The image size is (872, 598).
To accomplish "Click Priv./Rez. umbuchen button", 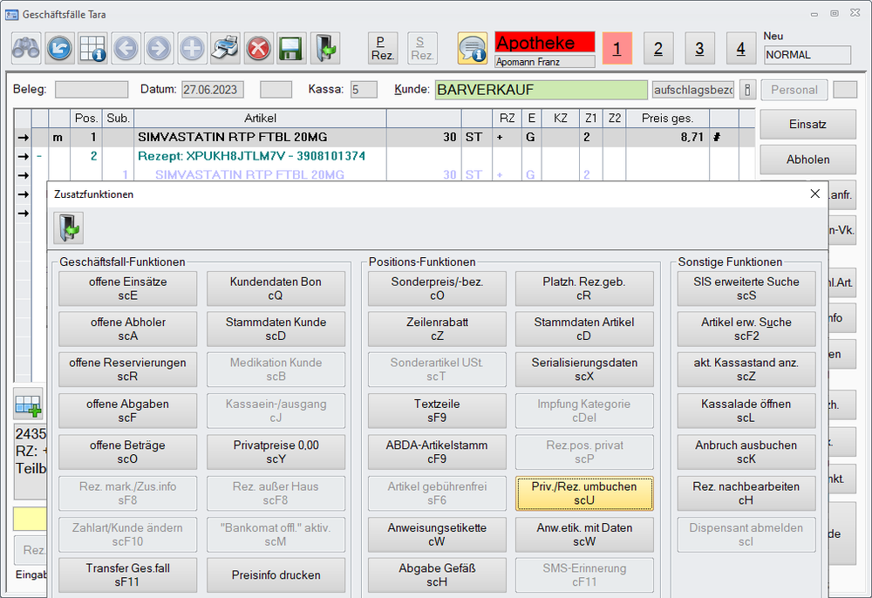I will pyautogui.click(x=584, y=493).
